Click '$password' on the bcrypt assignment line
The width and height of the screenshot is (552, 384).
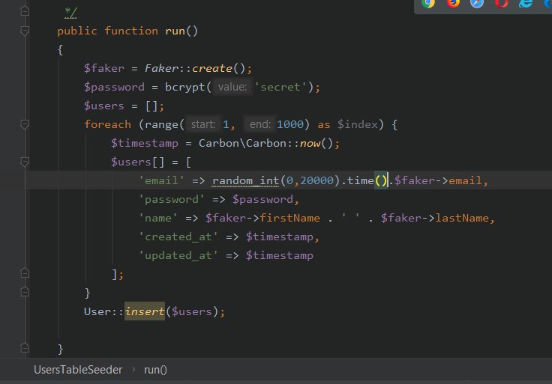pos(114,87)
